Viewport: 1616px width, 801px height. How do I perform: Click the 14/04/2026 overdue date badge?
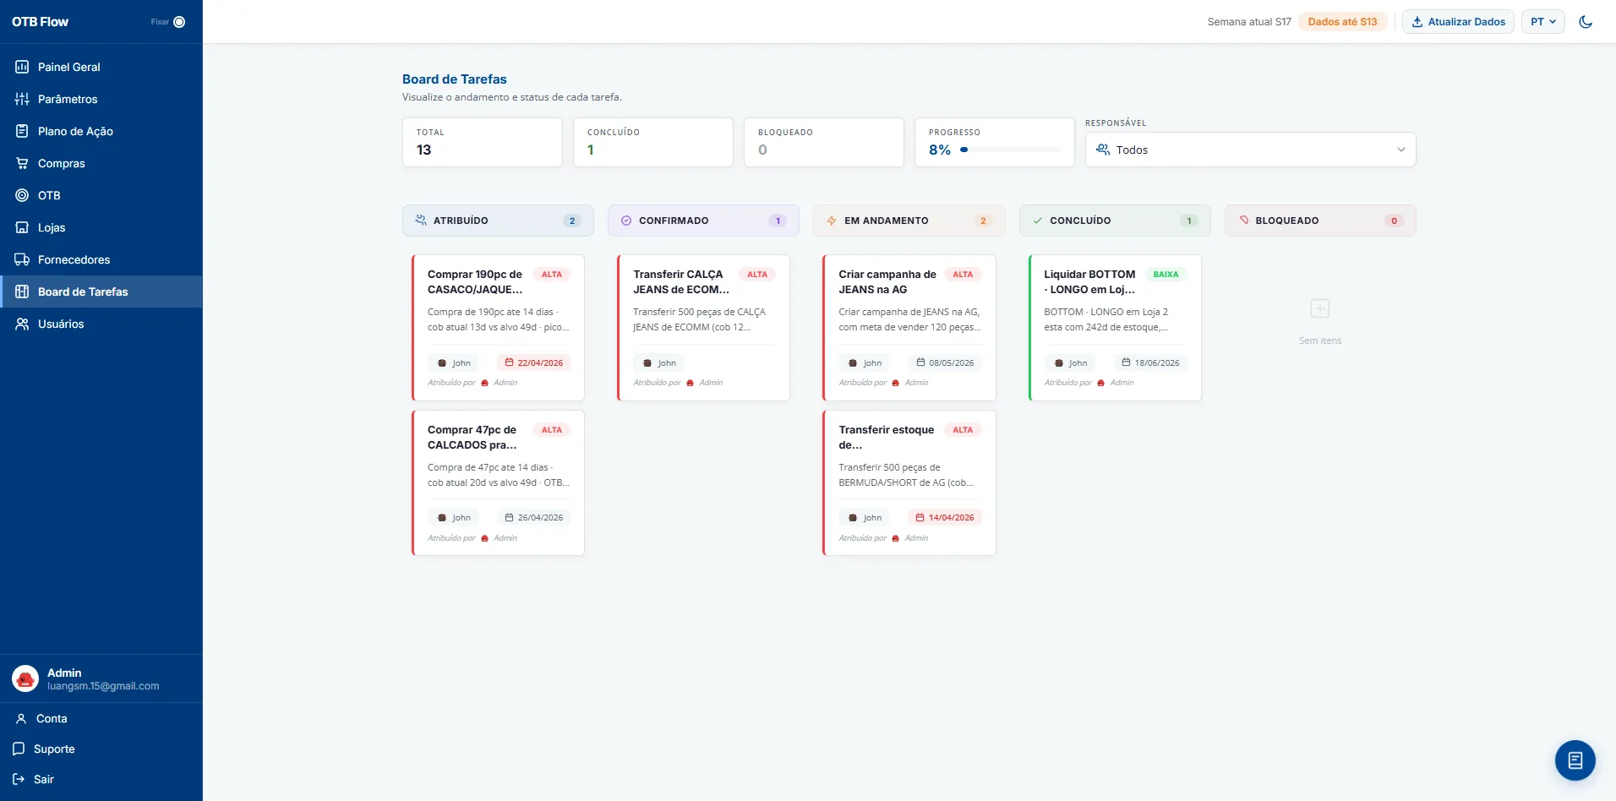[x=945, y=517]
